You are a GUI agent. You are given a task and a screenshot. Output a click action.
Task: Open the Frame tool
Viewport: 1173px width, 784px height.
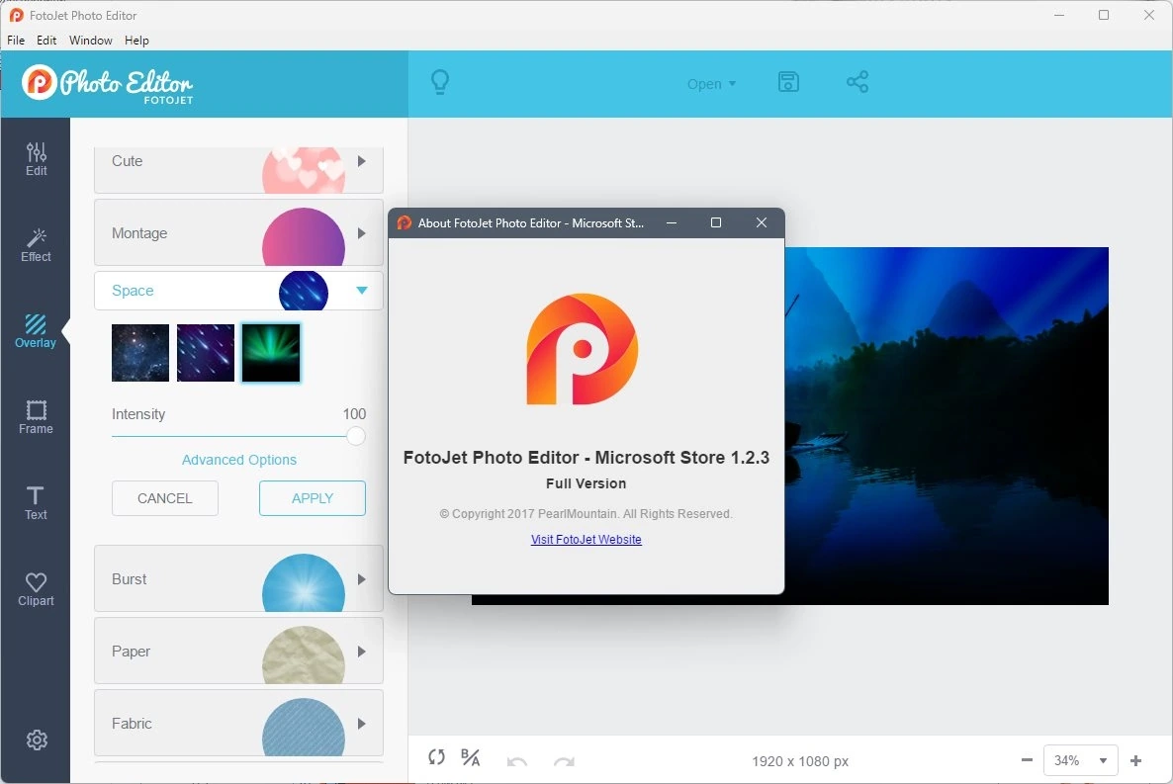click(x=36, y=417)
